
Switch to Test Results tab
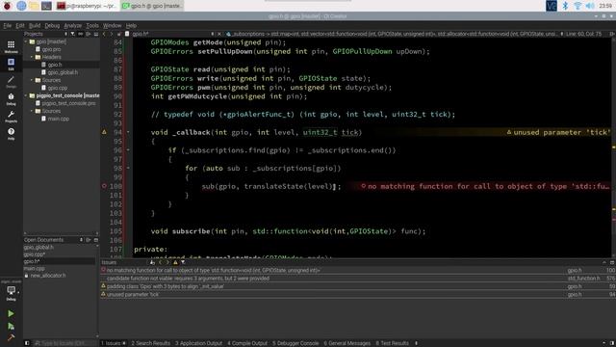pyautogui.click(x=392, y=343)
